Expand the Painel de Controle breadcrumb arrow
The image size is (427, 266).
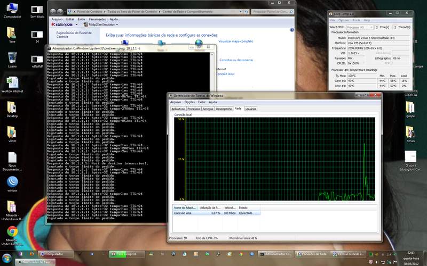point(105,12)
